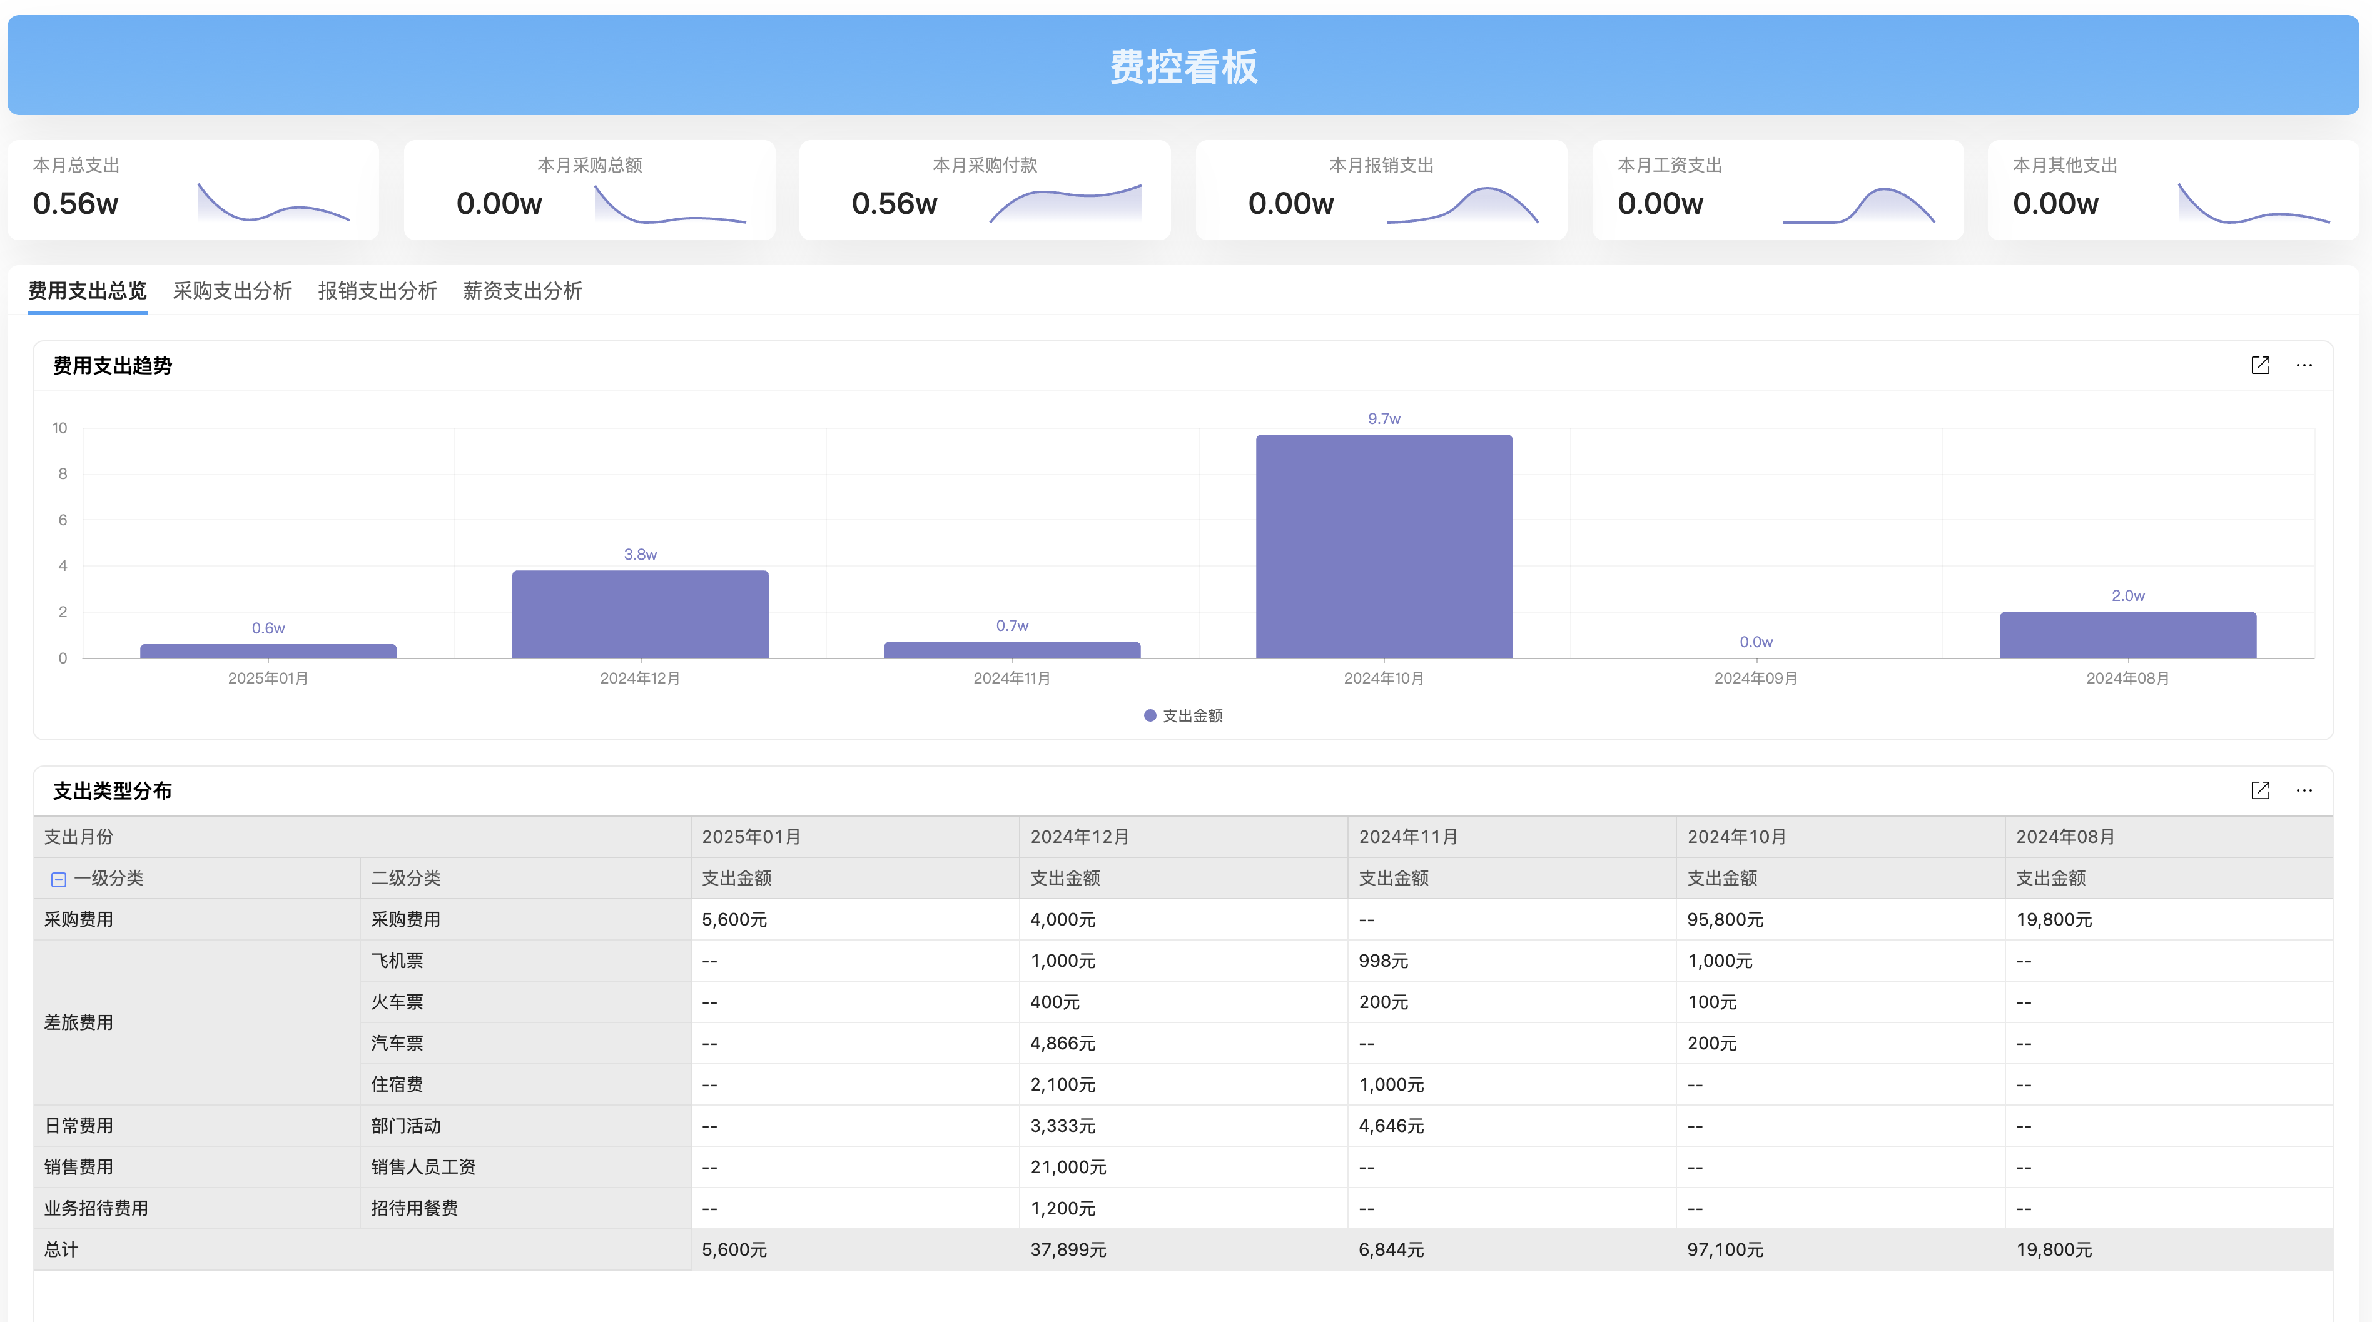
Task: Open the more options menu for 费用支出趋势
Action: (2304, 365)
